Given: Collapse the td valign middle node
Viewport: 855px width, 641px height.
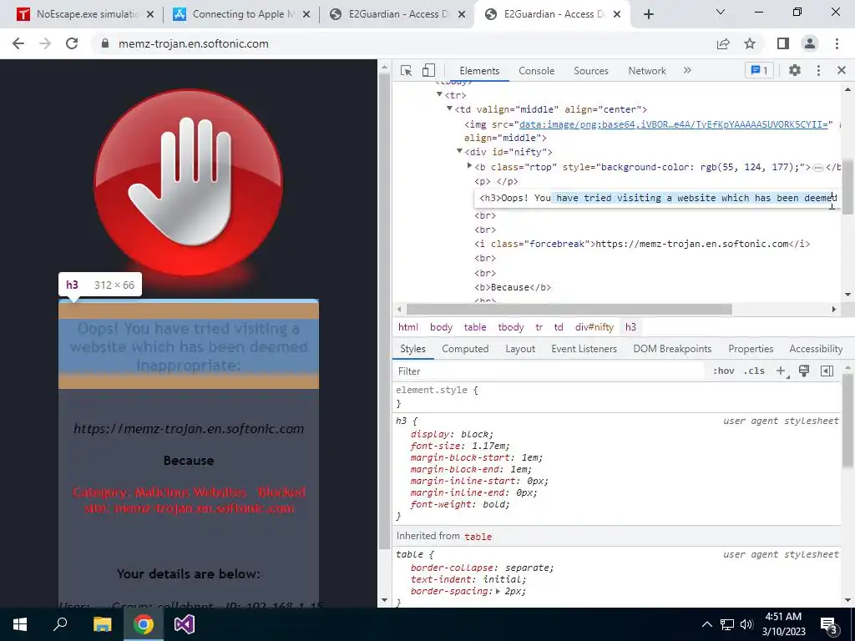Looking at the screenshot, I should point(449,109).
